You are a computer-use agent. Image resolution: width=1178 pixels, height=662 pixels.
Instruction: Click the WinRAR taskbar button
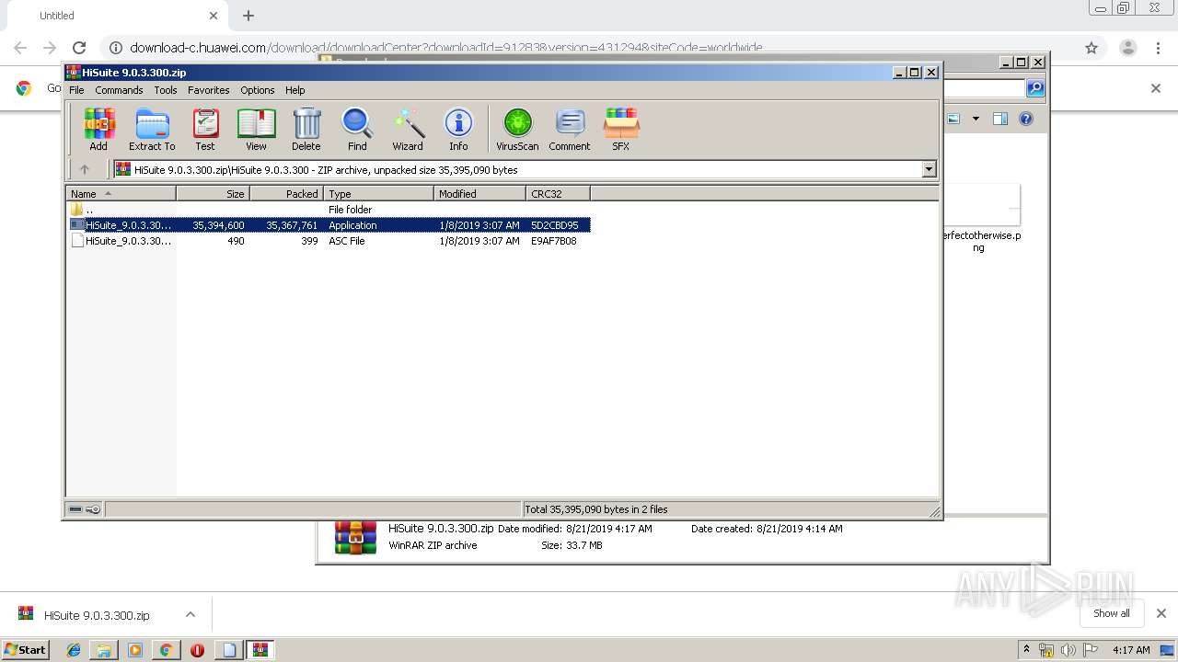(260, 650)
